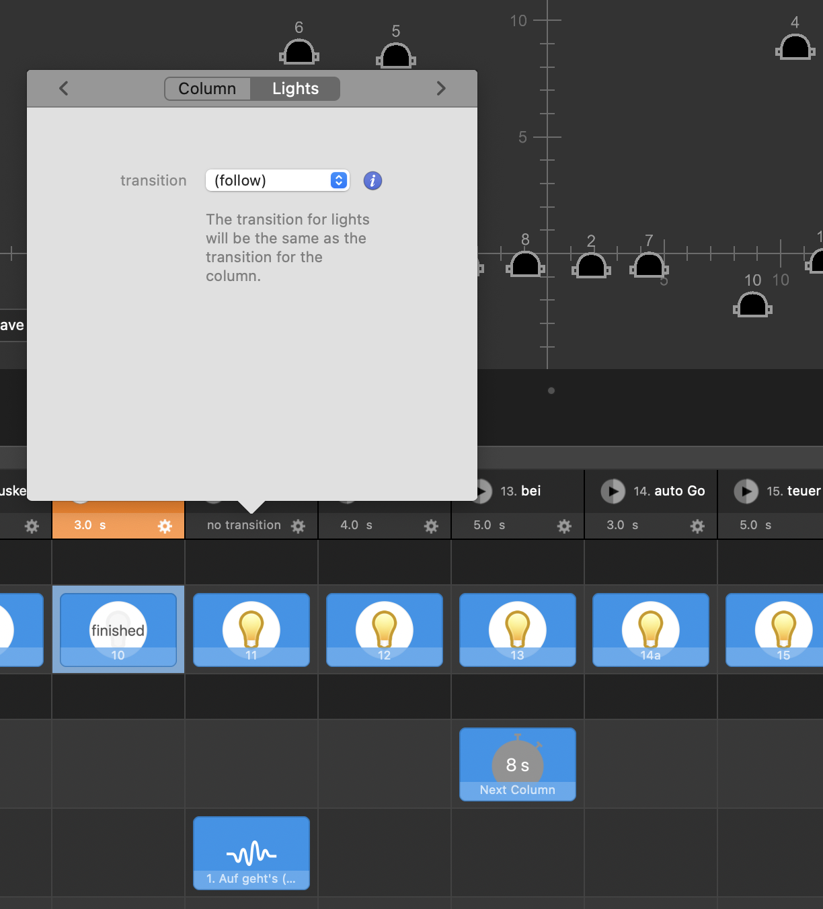Select light fixture 6 in stage view
The height and width of the screenshot is (909, 823).
coord(299,52)
